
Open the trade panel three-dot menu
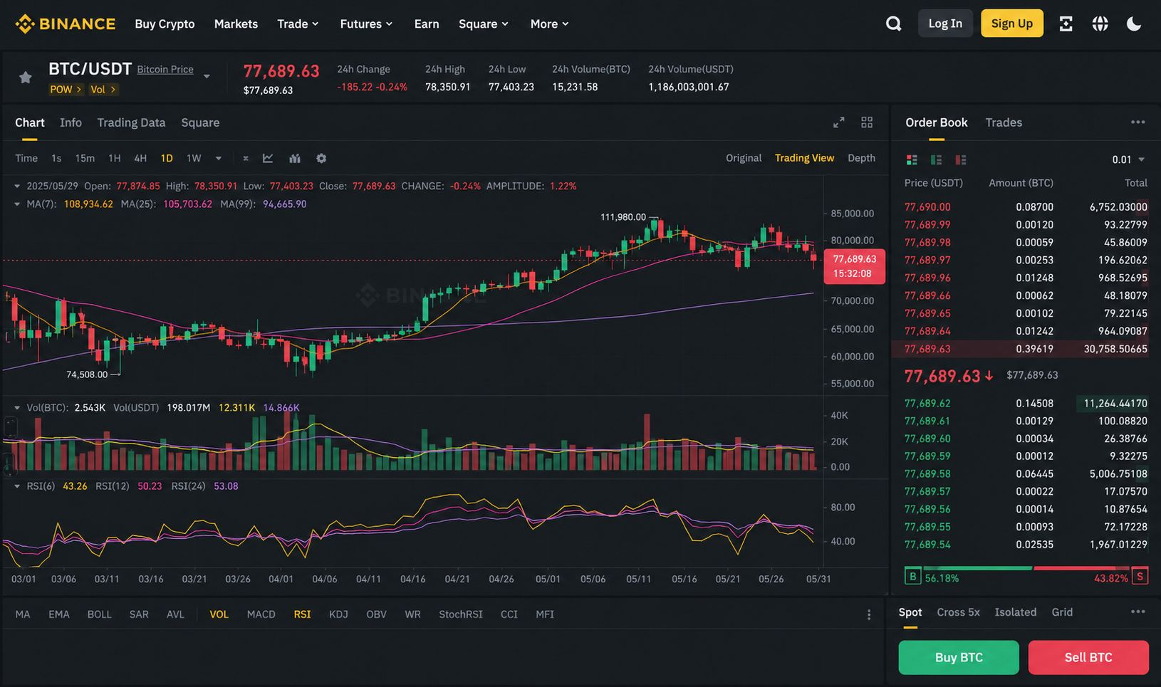click(x=1138, y=612)
